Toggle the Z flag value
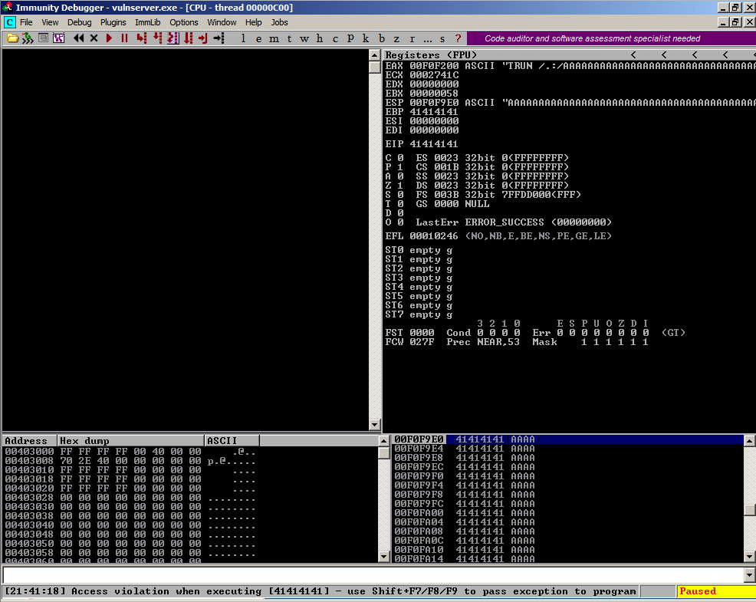This screenshot has width=756, height=602. pyautogui.click(x=400, y=186)
